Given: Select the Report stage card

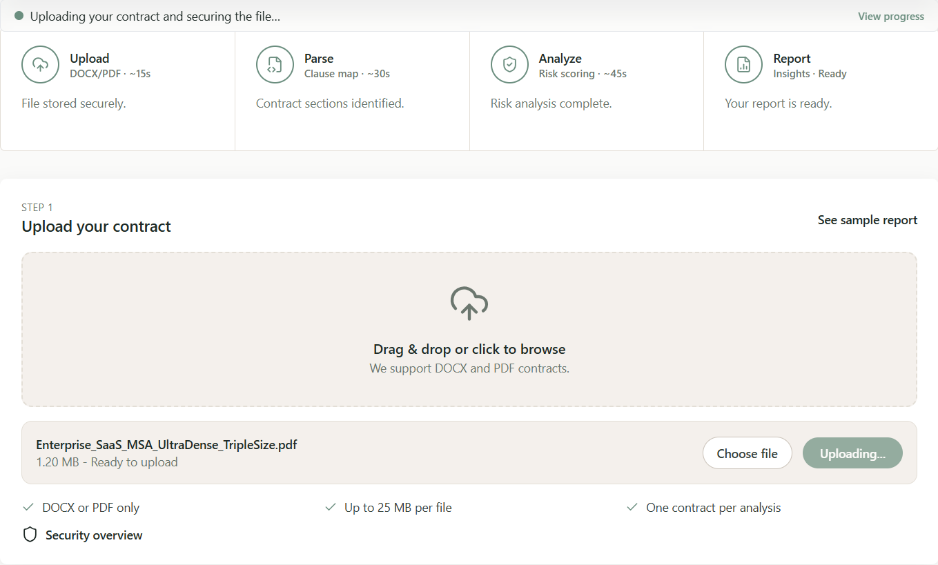Looking at the screenshot, I should (x=820, y=90).
